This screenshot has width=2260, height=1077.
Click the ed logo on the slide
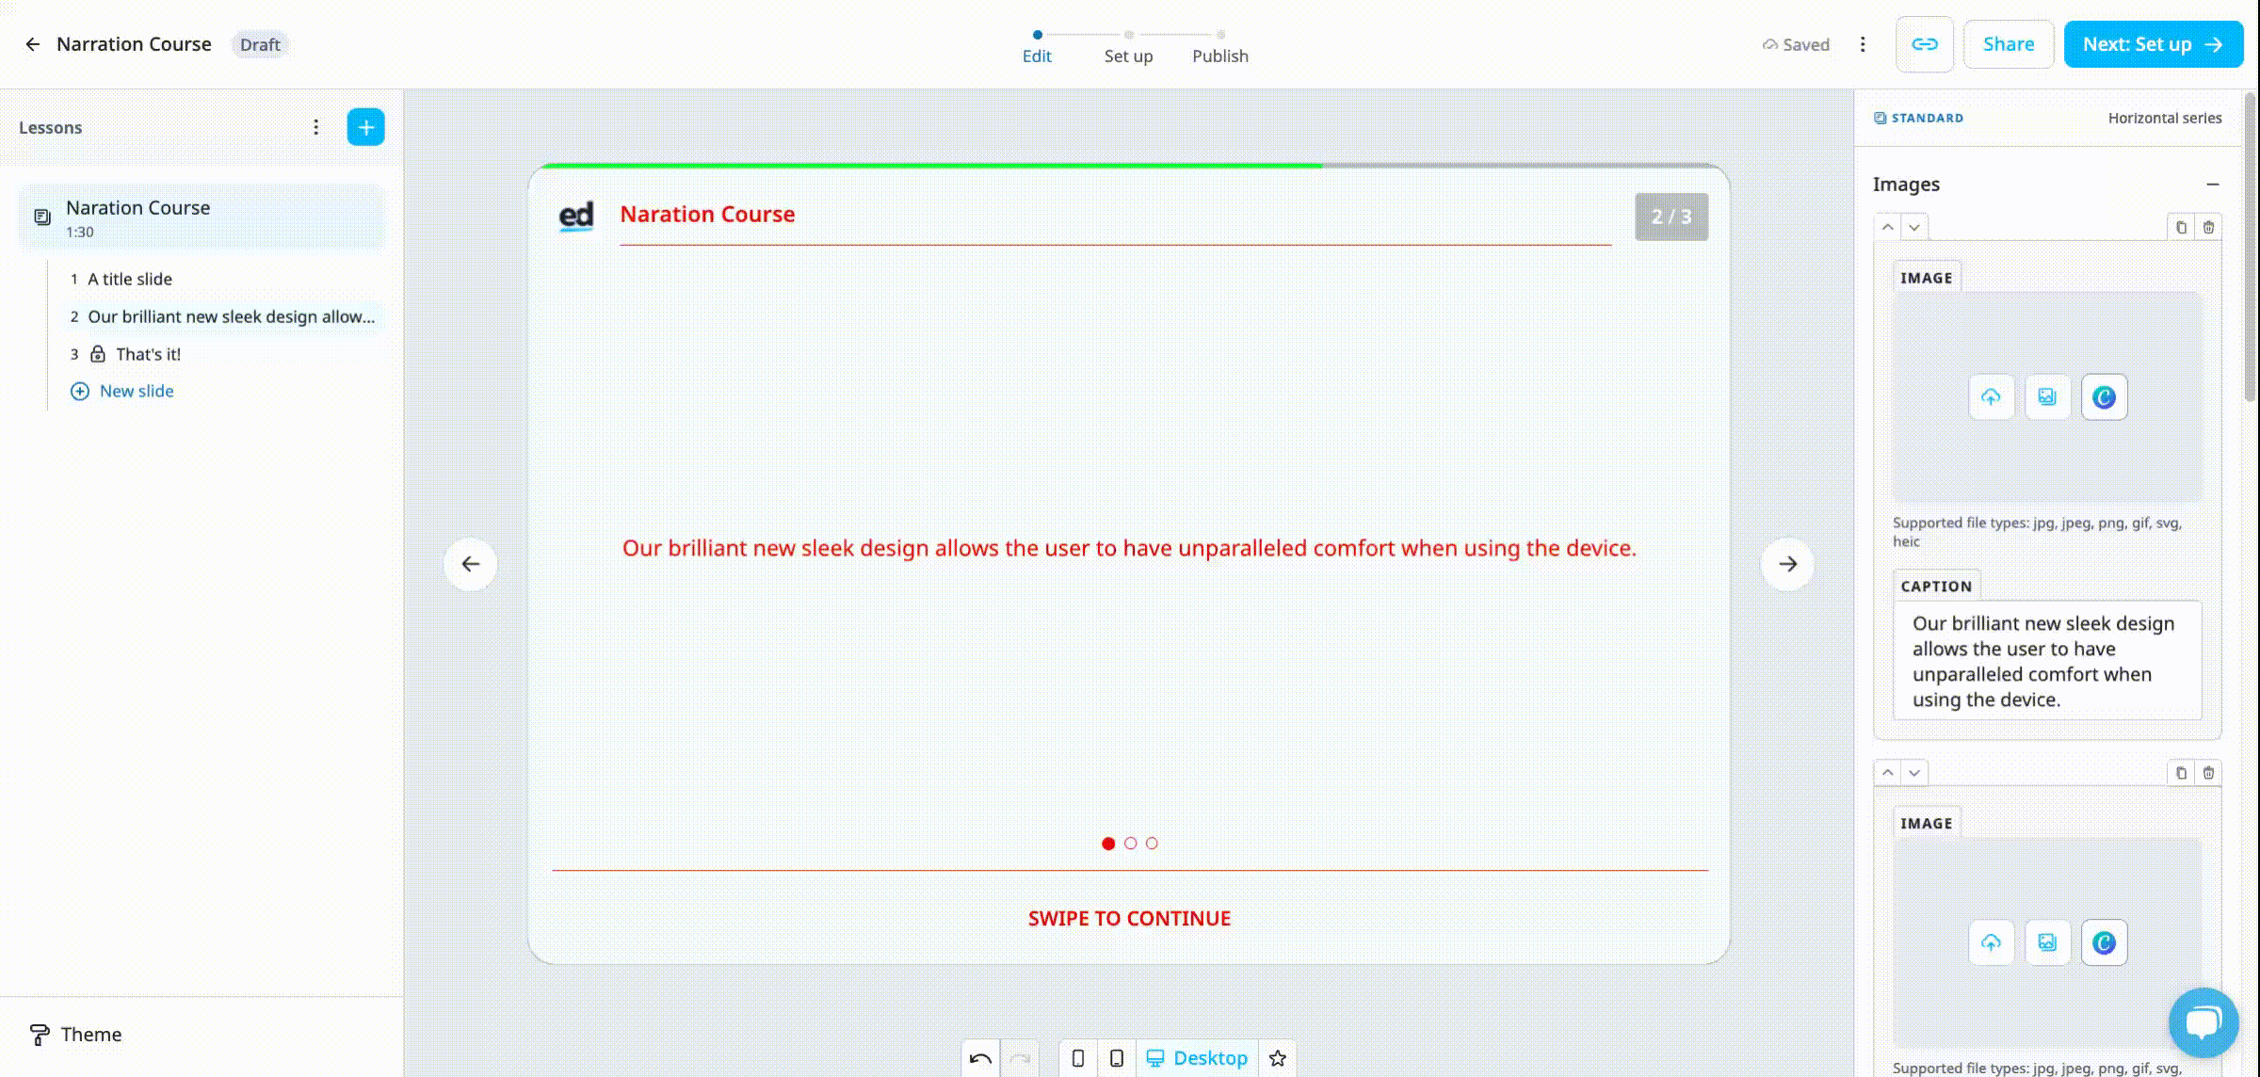click(576, 217)
